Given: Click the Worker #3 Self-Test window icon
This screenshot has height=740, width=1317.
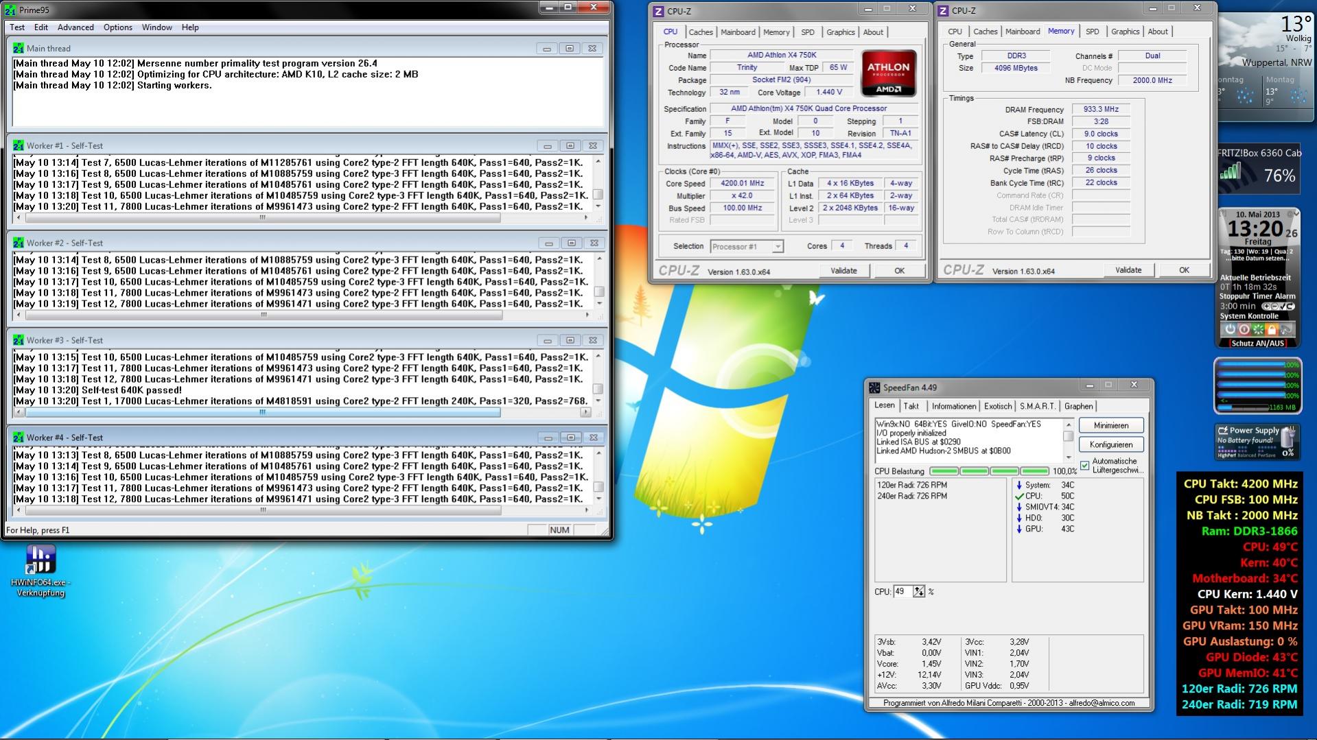Looking at the screenshot, I should click(19, 341).
